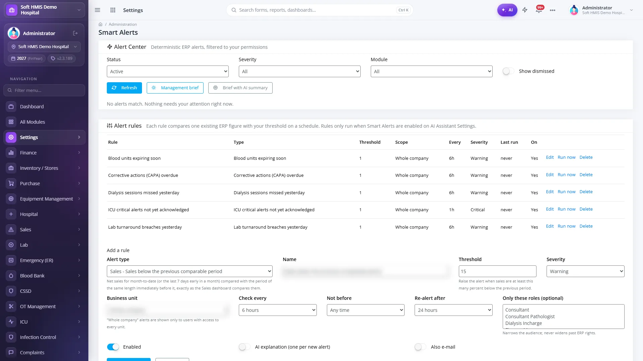Select the Infection Control shield icon
The image size is (643, 361).
(11, 337)
